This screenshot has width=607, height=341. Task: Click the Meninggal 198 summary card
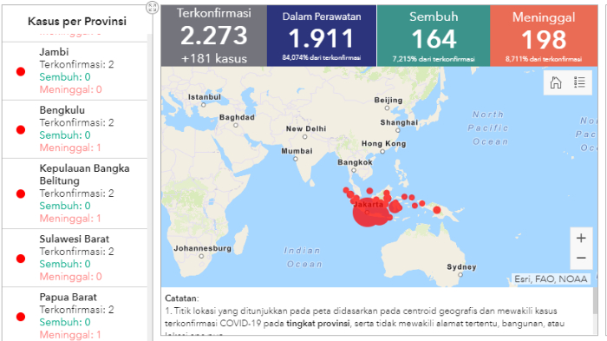[544, 36]
